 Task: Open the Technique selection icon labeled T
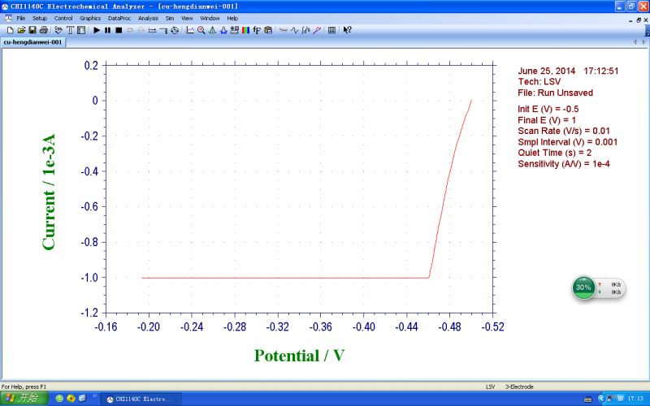pos(70,30)
